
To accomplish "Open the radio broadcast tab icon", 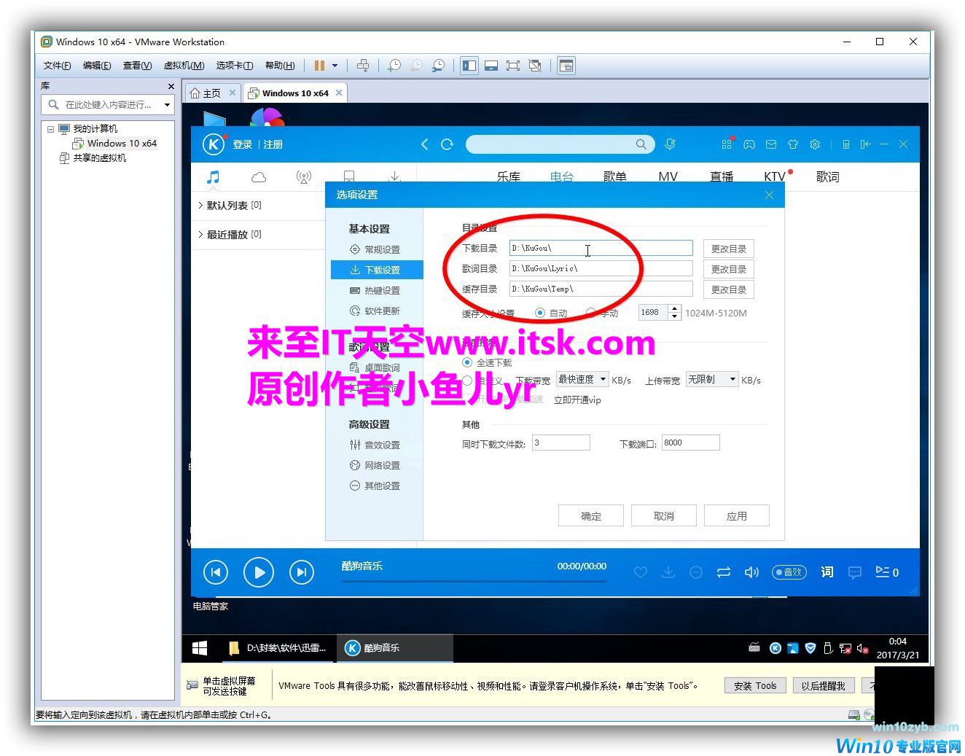I will tap(304, 177).
